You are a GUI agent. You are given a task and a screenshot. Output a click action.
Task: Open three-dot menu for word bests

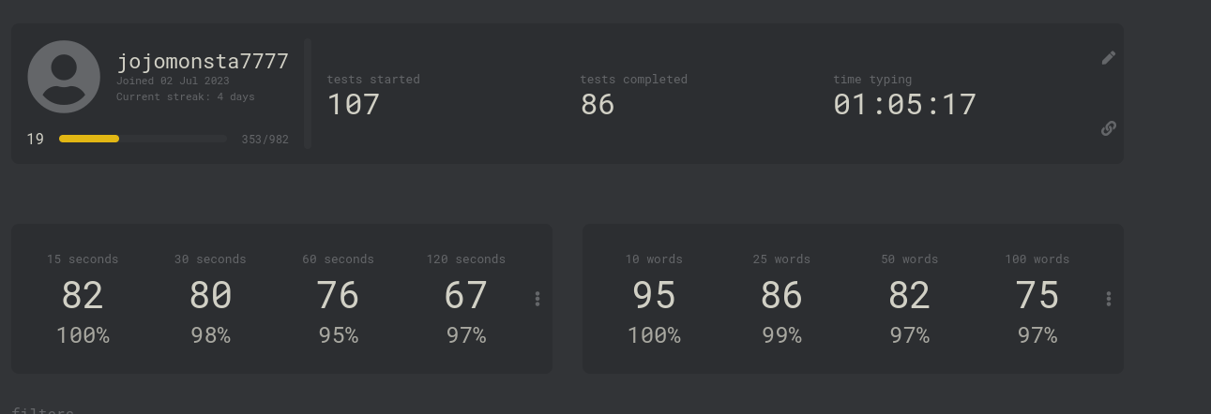[1109, 299]
